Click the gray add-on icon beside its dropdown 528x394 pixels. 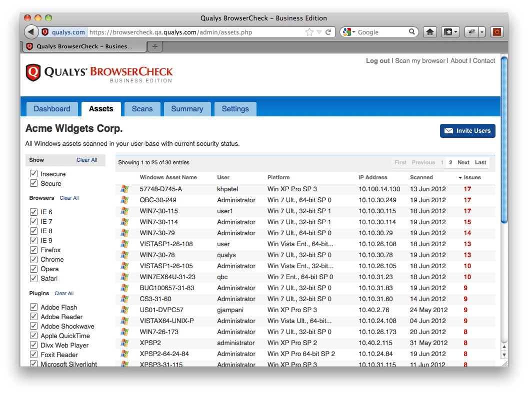pyautogui.click(x=472, y=32)
